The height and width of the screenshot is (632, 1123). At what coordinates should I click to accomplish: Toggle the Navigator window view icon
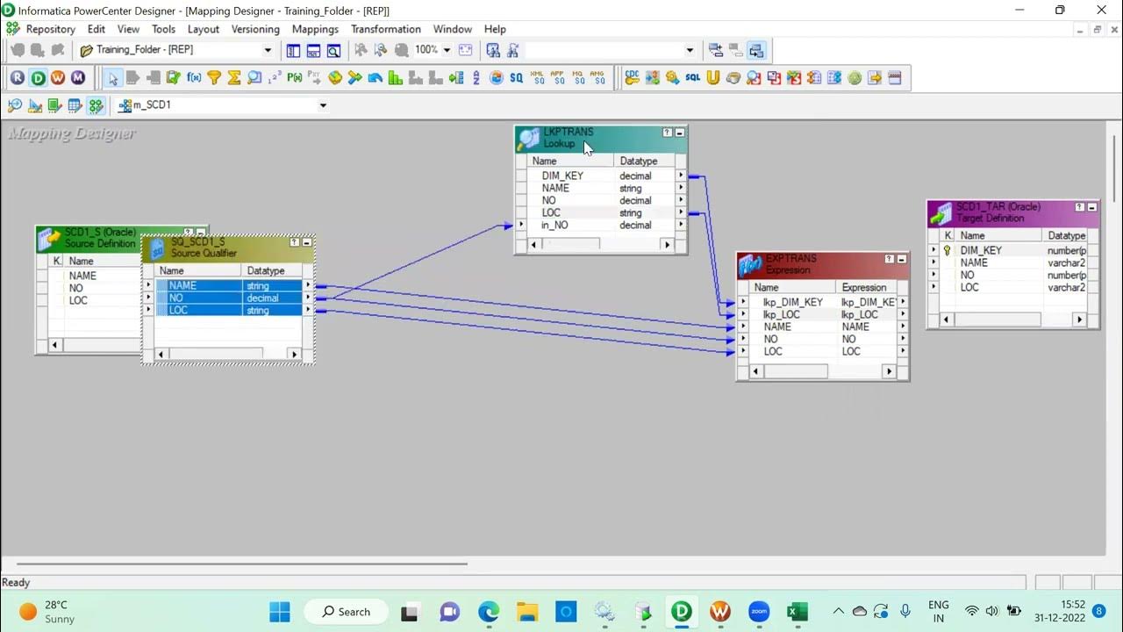[294, 50]
